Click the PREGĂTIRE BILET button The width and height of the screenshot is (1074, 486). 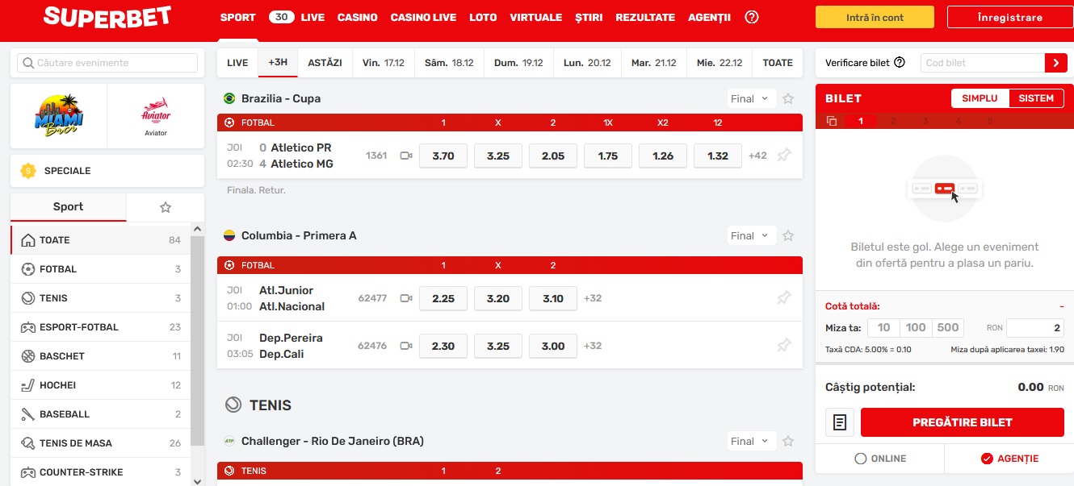pyautogui.click(x=963, y=422)
